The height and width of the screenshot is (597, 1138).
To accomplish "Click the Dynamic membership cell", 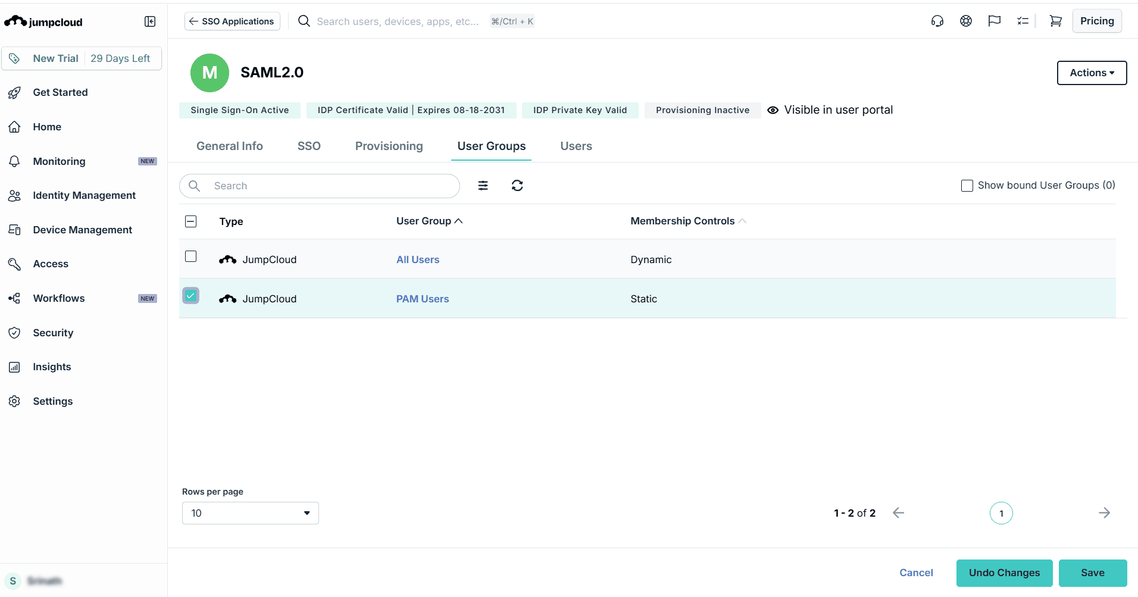I will [x=651, y=260].
